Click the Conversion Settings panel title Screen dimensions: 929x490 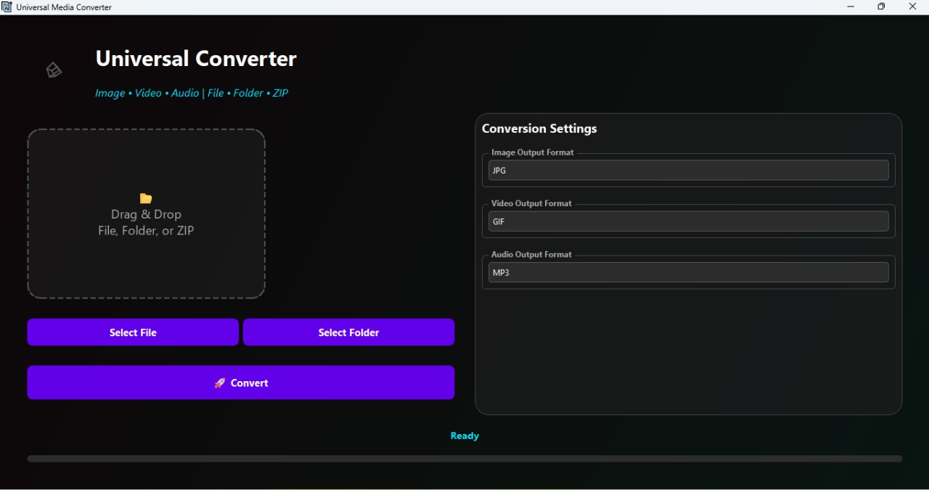(539, 128)
